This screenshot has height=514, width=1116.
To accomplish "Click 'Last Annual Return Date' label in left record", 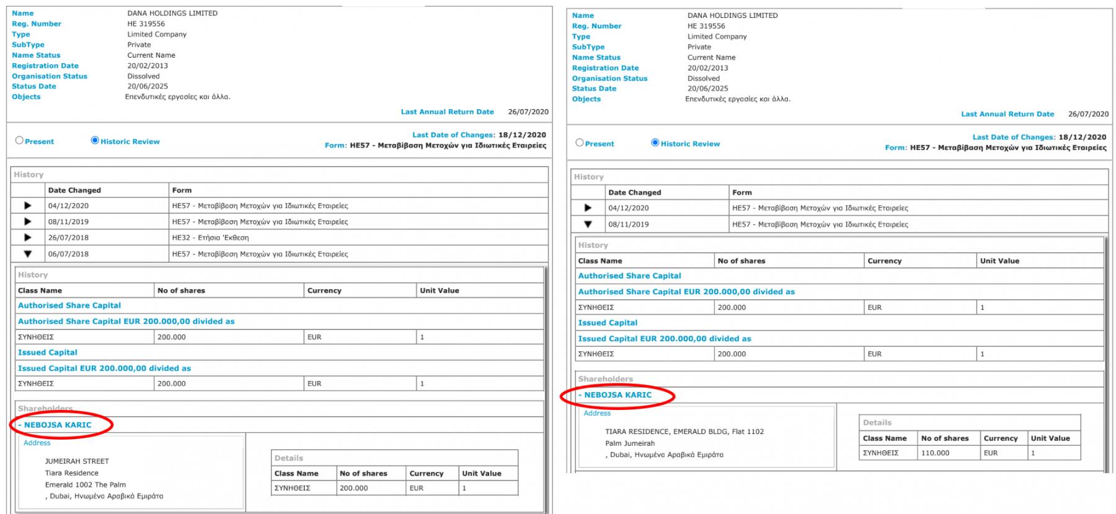I will (448, 112).
